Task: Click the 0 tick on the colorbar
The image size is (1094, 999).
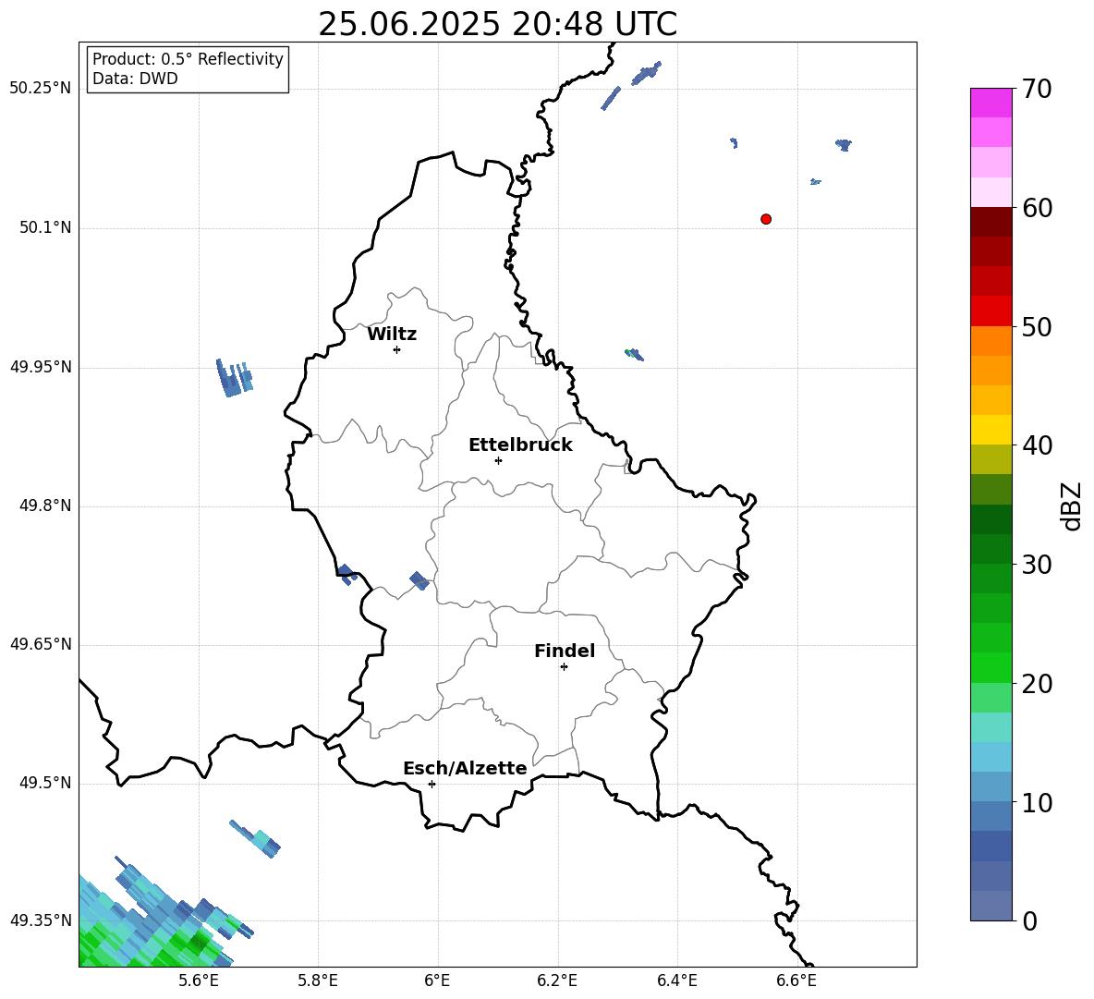Action: (1029, 921)
